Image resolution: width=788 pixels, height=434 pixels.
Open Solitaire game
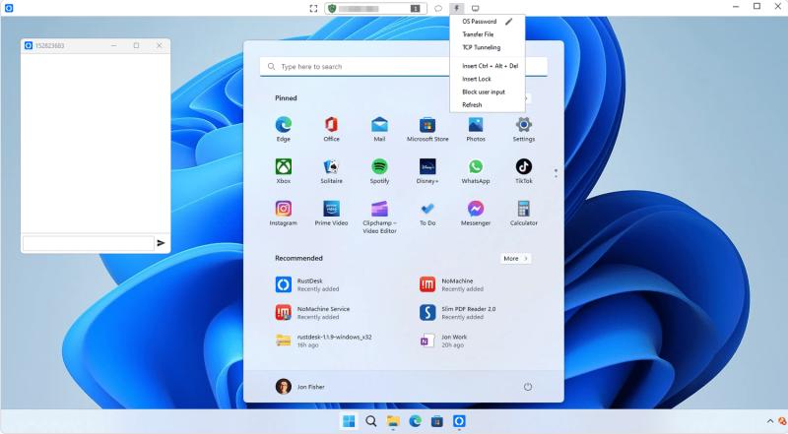point(331,171)
